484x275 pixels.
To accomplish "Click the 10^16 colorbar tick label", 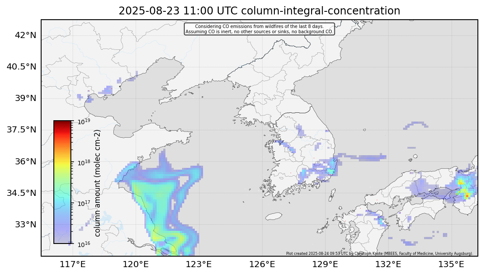I will click(x=84, y=244).
